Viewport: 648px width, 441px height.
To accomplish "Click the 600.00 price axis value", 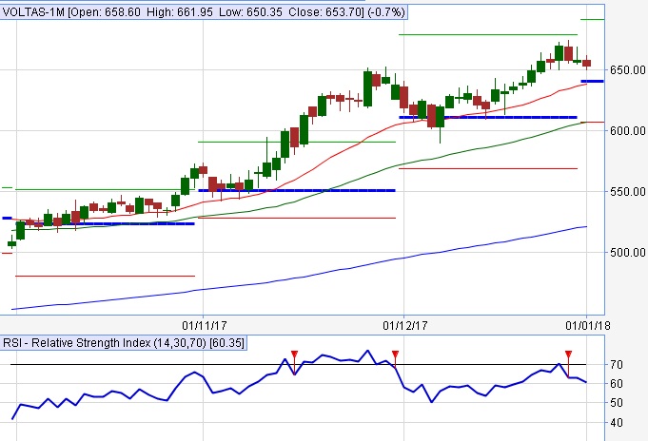I will [627, 131].
